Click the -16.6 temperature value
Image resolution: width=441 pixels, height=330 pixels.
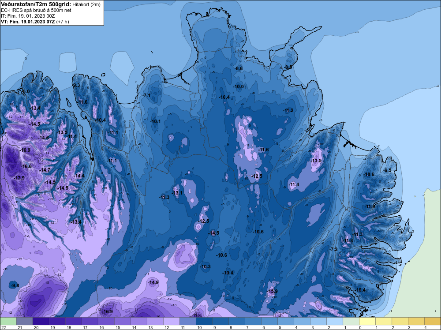(x=26, y=166)
